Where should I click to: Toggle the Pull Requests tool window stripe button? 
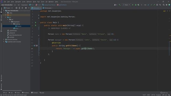point(1,27)
